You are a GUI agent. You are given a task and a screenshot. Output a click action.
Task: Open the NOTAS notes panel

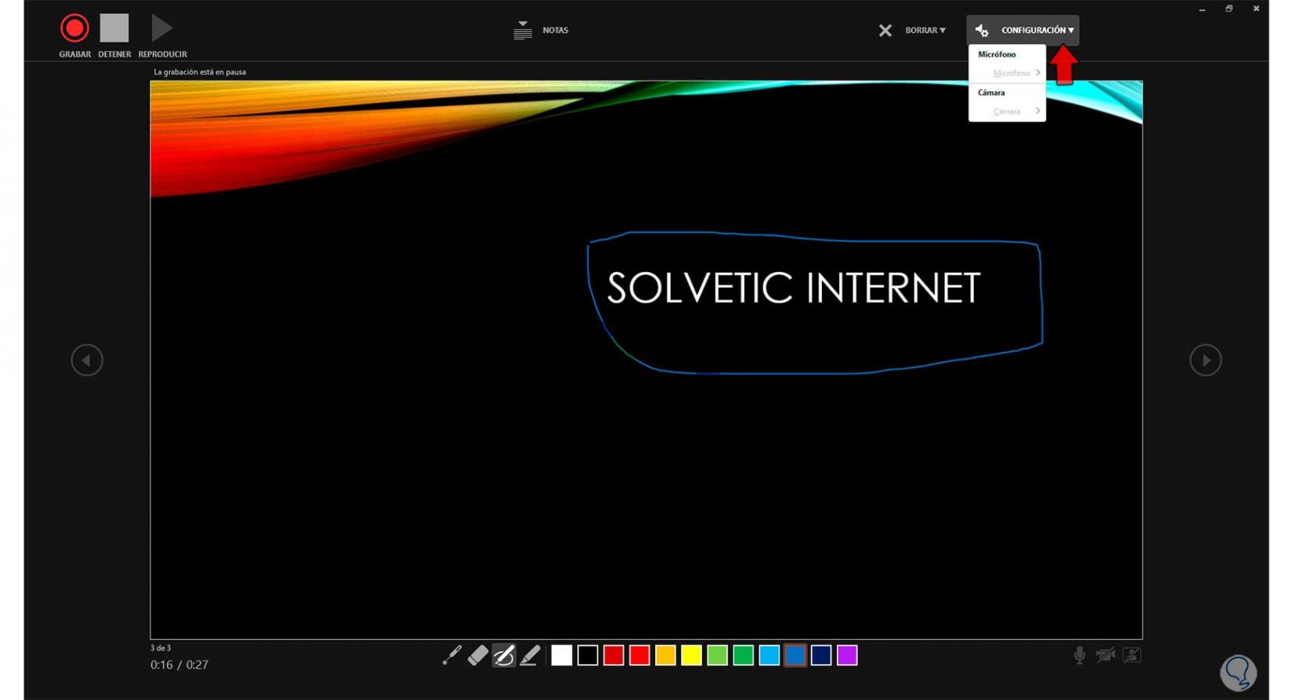pyautogui.click(x=541, y=30)
